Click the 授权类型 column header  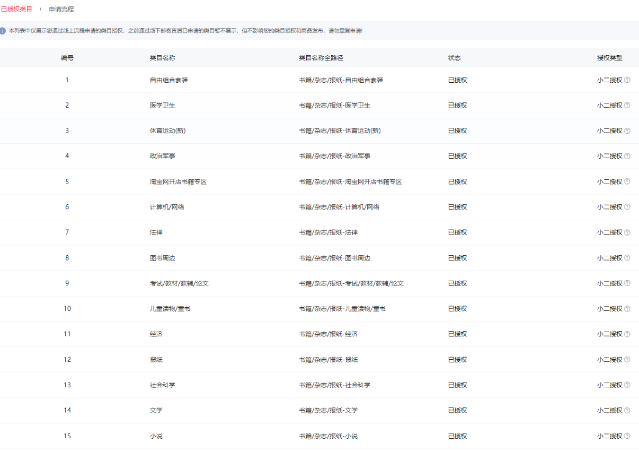pyautogui.click(x=610, y=58)
